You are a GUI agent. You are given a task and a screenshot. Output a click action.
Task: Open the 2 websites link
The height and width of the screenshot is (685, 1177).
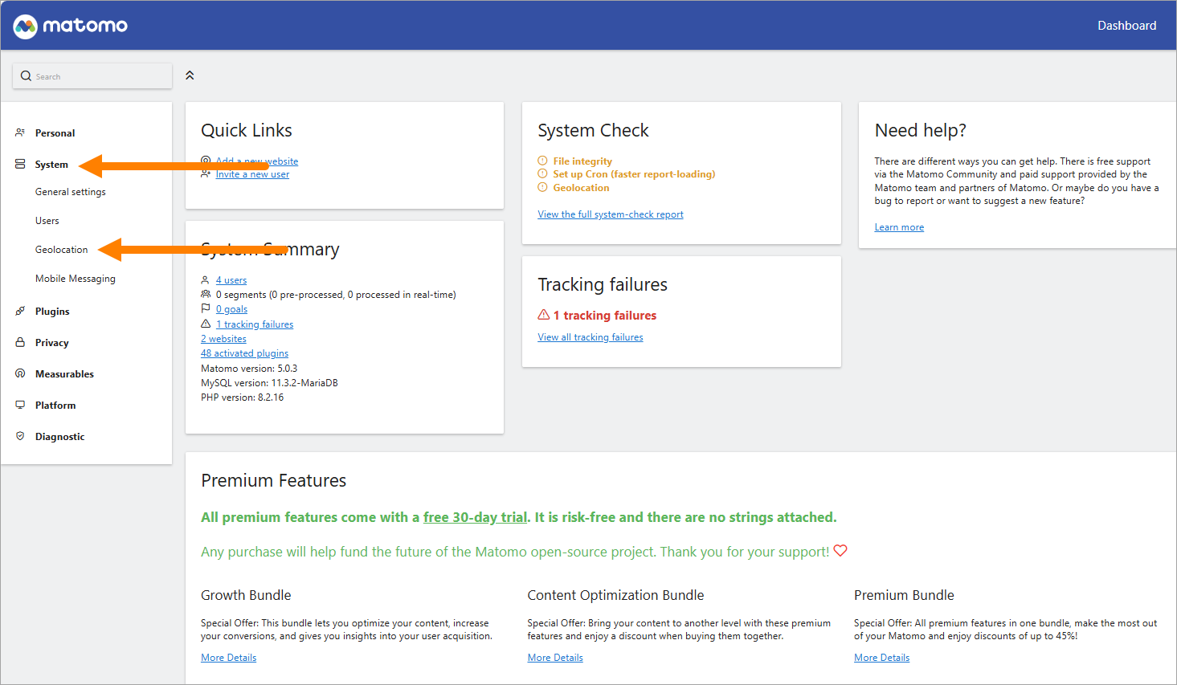click(223, 339)
